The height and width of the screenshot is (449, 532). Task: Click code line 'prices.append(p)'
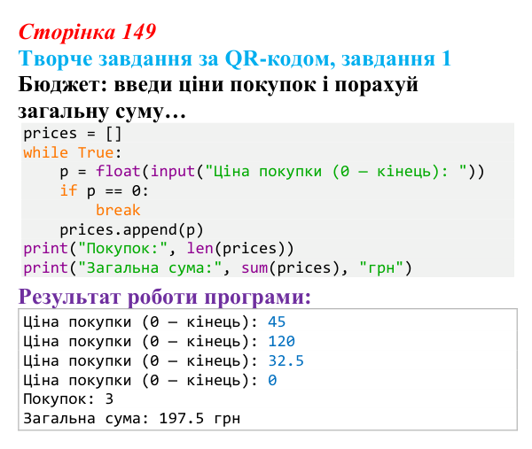131,229
